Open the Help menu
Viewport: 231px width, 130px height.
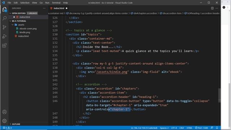[x=65, y=3]
